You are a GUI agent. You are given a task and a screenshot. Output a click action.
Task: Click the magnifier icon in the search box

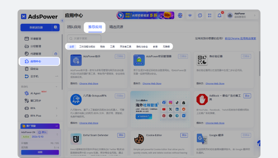[71, 39]
